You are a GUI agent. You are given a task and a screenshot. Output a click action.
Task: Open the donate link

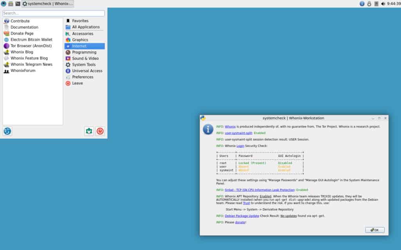pos(239,222)
